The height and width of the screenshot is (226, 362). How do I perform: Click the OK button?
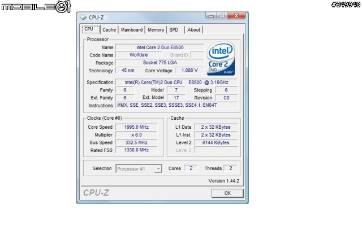(227, 193)
